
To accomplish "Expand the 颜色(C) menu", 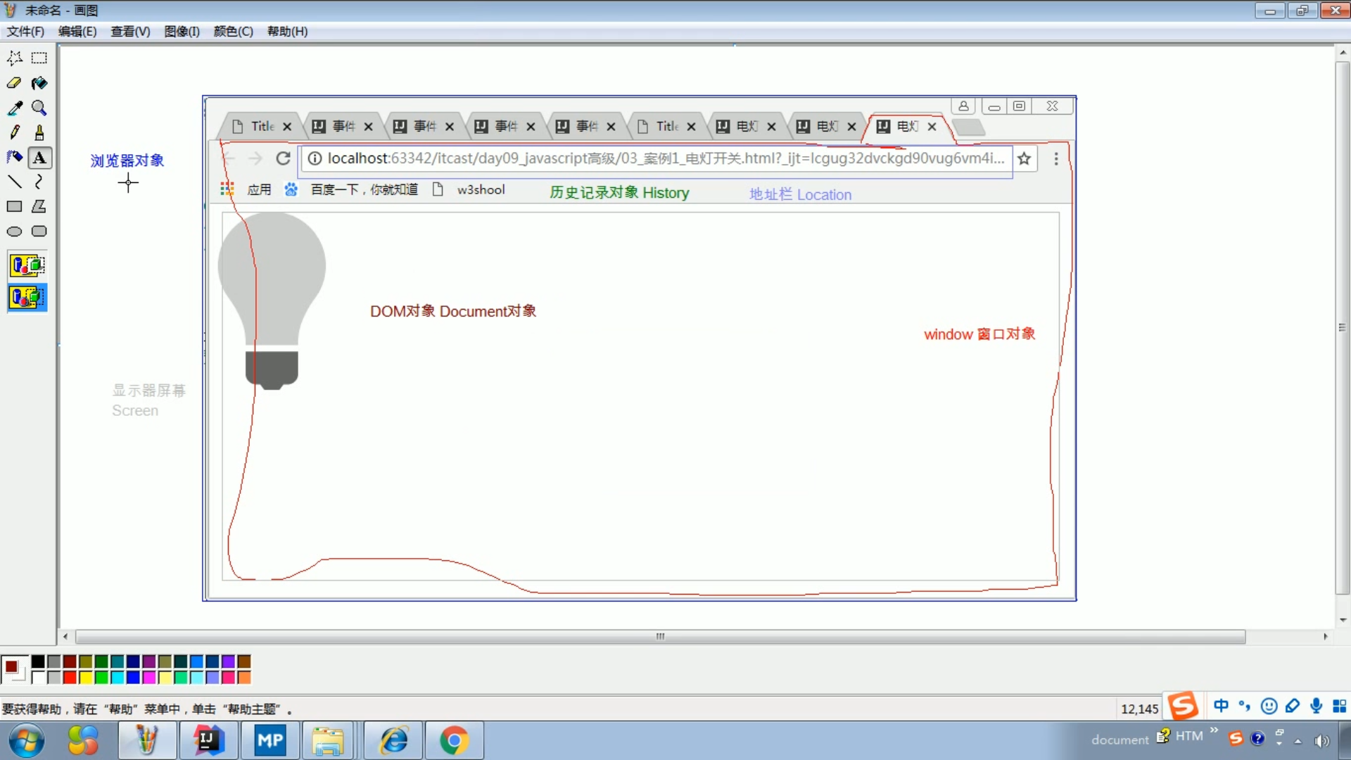I will pos(233,32).
